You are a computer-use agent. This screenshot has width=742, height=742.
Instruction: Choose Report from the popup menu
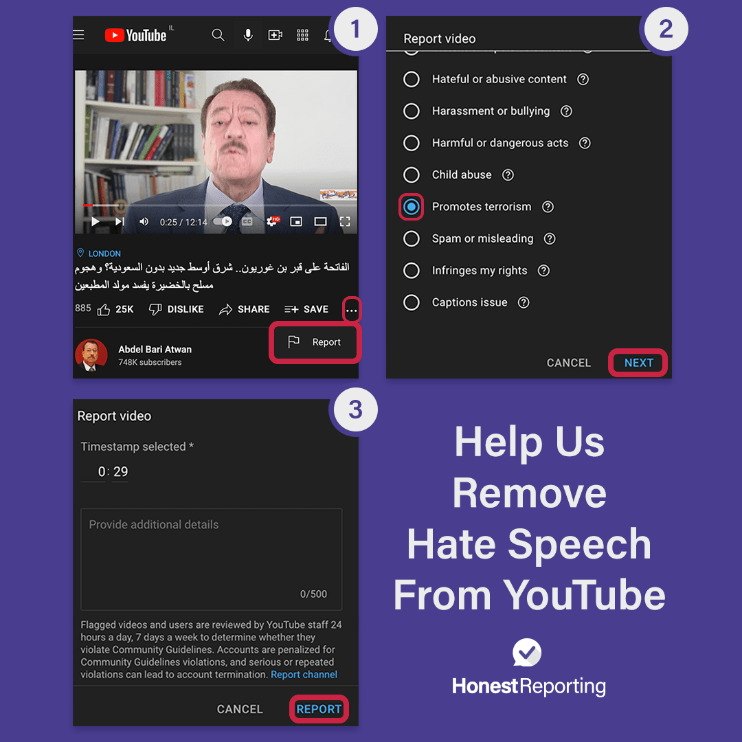point(315,342)
